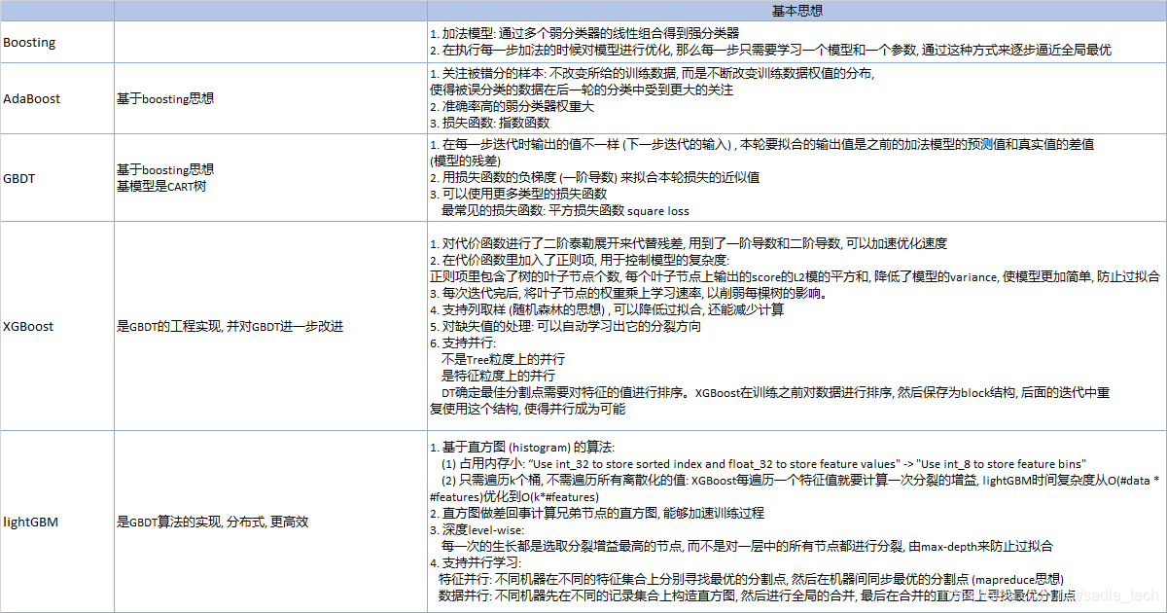This screenshot has width=1167, height=613.
Task: Select the "lightGBM" row name cell
Action: pyautogui.click(x=56, y=522)
